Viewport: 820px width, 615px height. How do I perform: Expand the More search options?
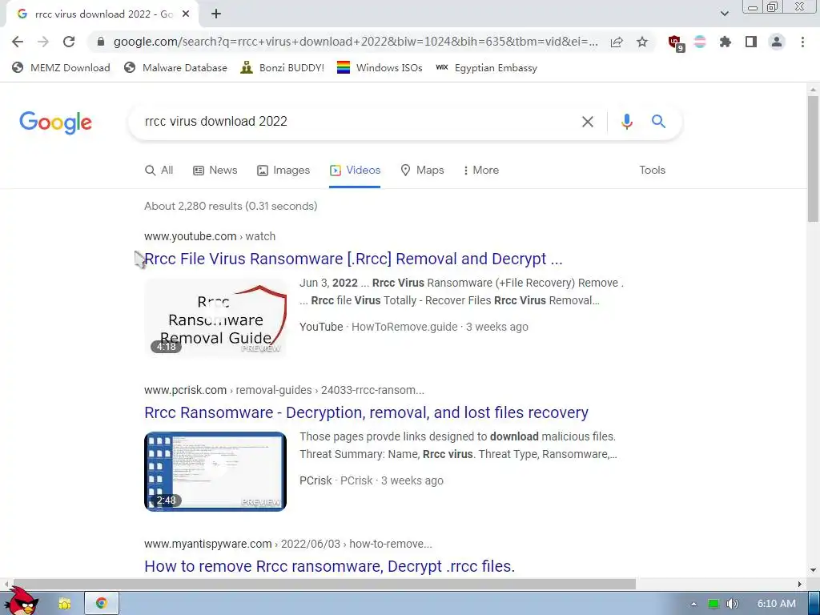481,171
